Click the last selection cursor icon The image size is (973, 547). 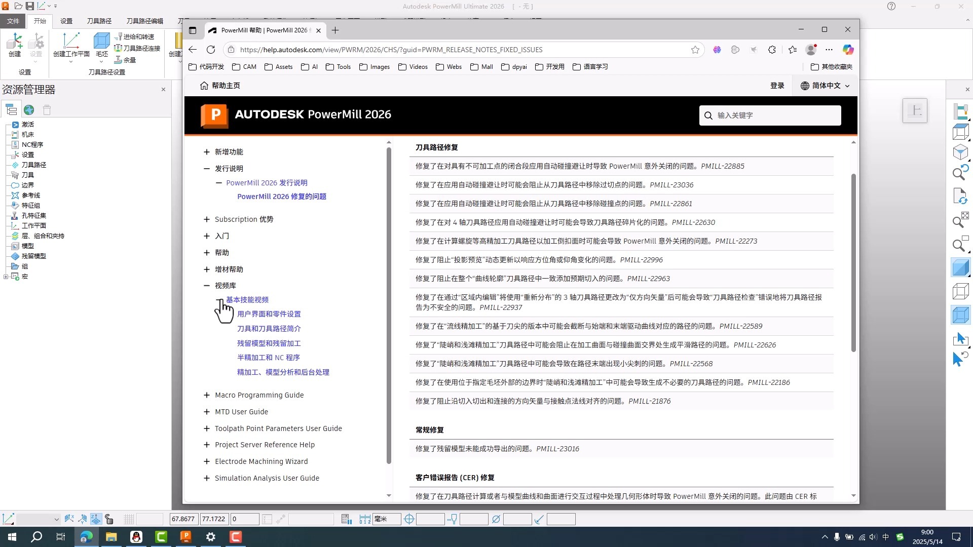(961, 359)
